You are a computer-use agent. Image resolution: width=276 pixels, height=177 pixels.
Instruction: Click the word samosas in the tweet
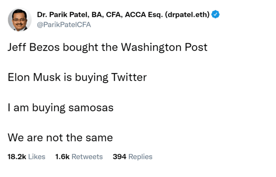pyautogui.click(x=91, y=108)
